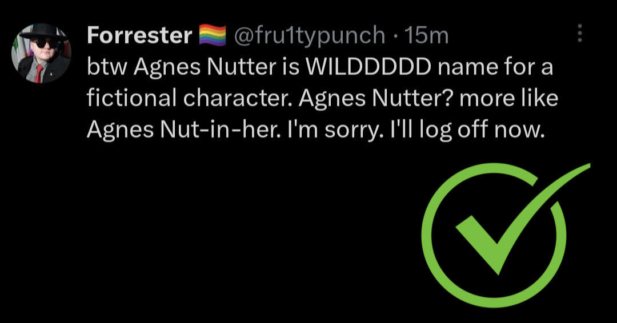This screenshot has height=323, width=617.
Task: Open the @fru1typunch handle link
Action: [x=309, y=35]
